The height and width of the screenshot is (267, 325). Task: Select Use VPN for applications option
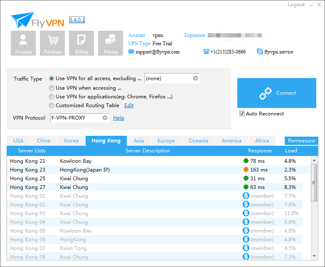(x=52, y=97)
